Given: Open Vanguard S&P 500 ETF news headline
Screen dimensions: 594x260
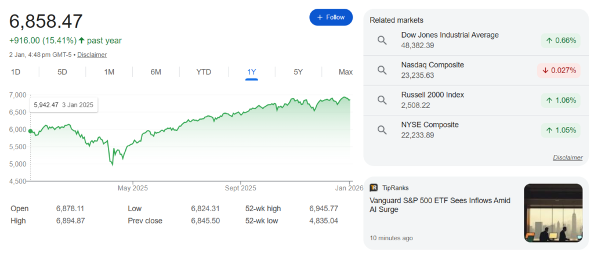Looking at the screenshot, I should pyautogui.click(x=440, y=205).
